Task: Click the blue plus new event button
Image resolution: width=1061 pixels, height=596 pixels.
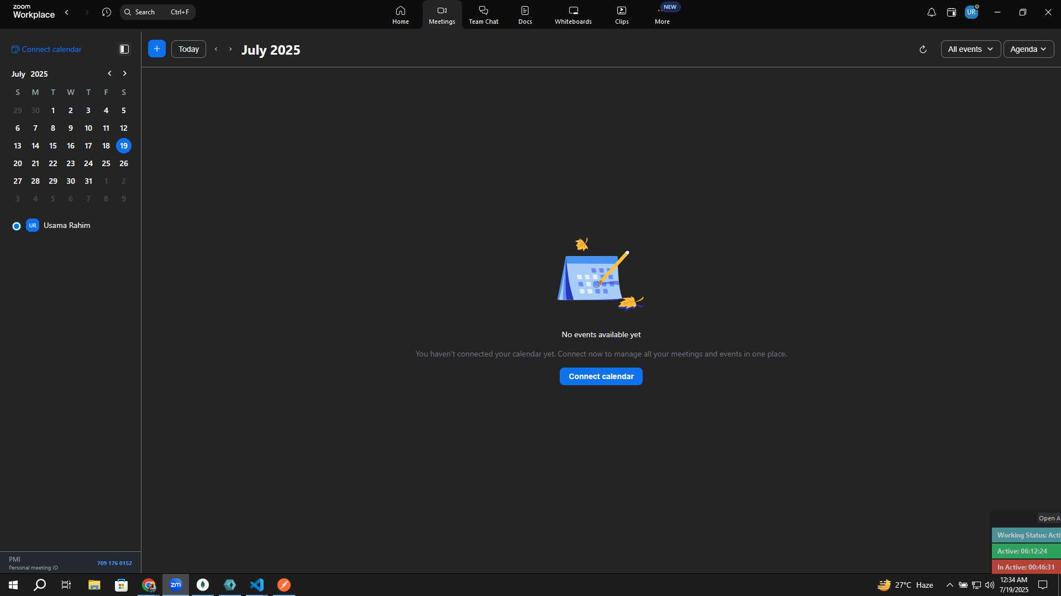Action: [157, 49]
